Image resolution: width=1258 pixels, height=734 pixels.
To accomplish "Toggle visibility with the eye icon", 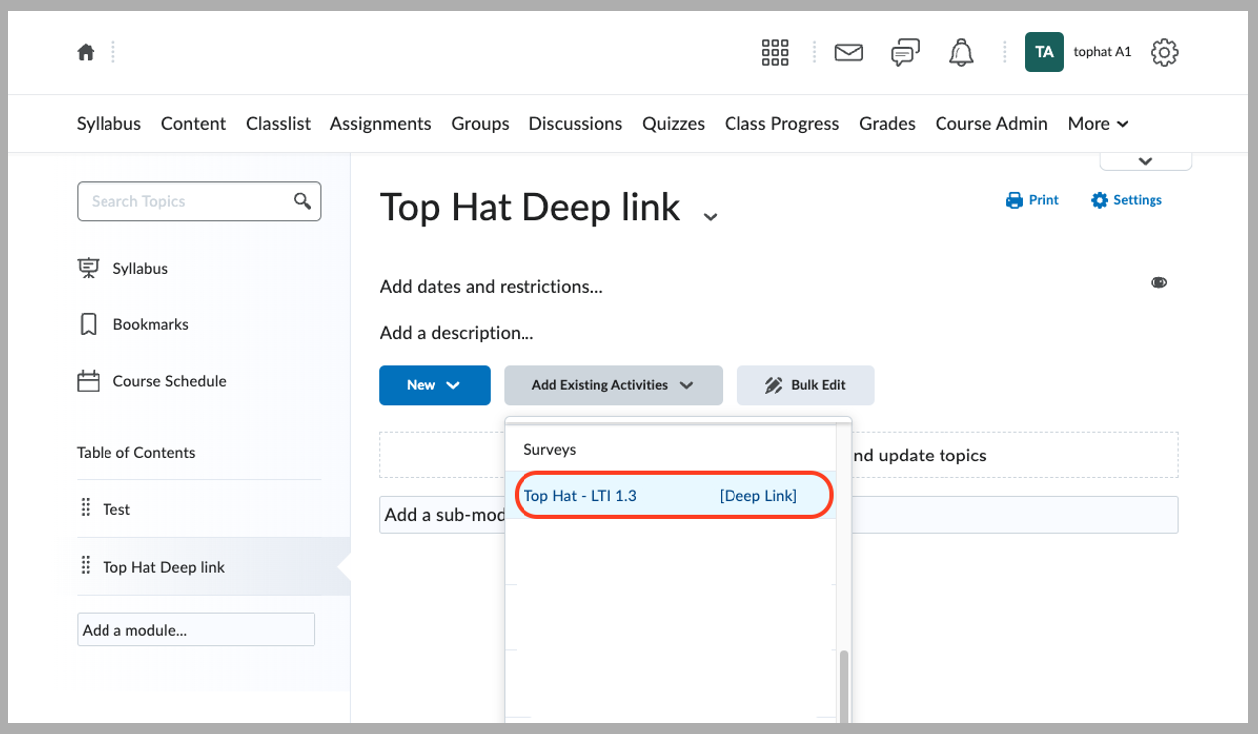I will [1158, 282].
